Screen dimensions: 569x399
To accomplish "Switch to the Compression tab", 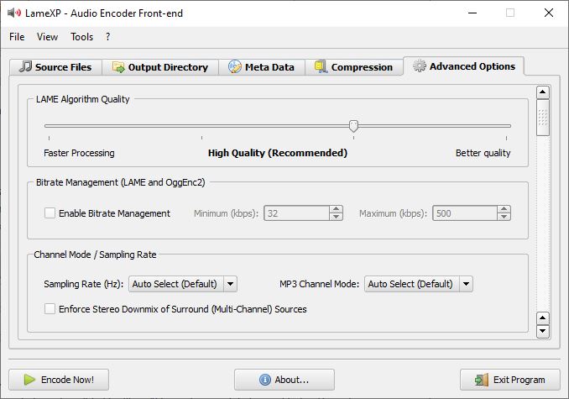I will tap(354, 67).
